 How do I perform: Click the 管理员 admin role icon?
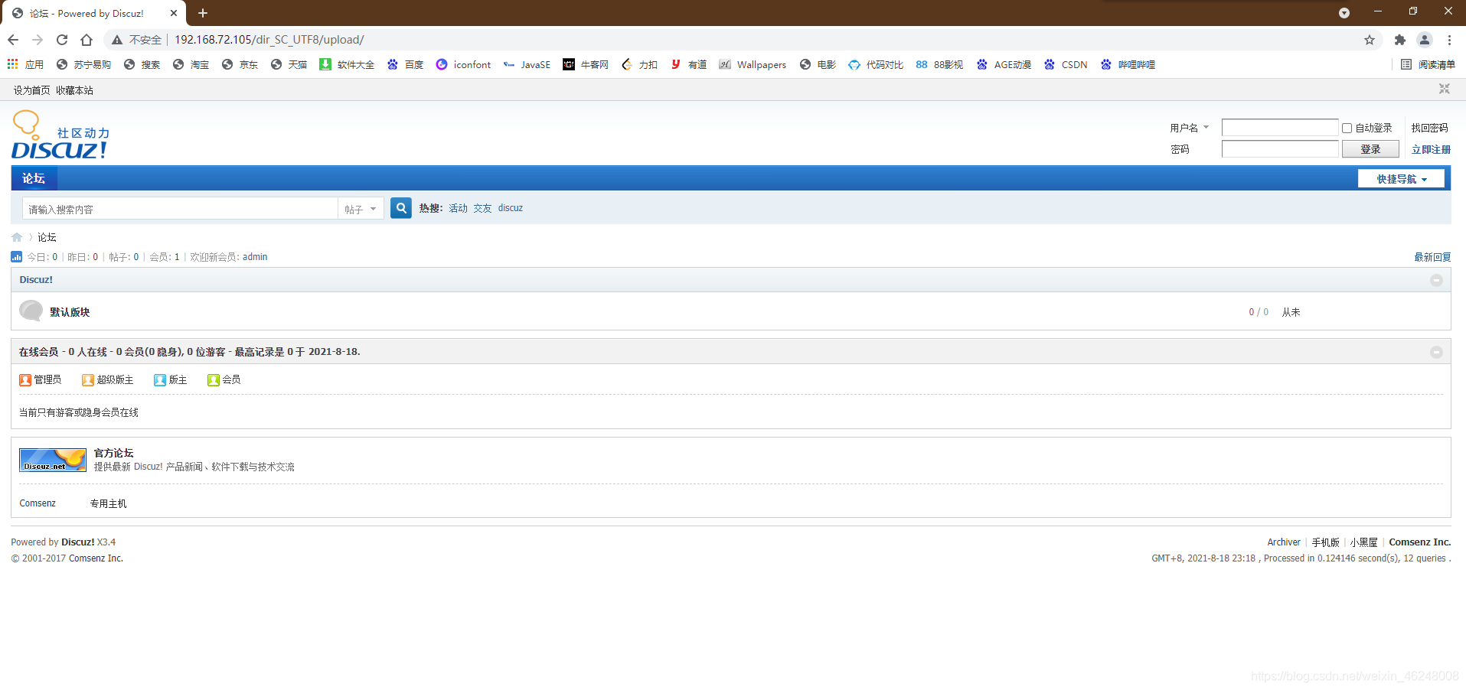pos(25,380)
